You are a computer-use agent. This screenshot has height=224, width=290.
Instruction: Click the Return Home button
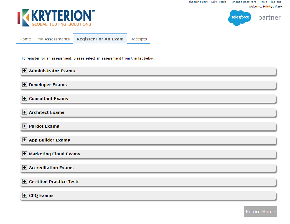coord(260,212)
